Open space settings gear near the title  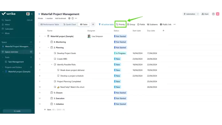[69, 18]
